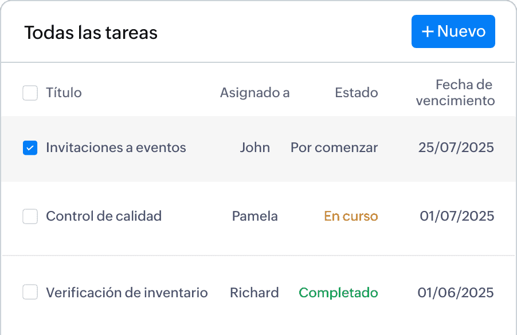Select assignee John in first row

[255, 147]
